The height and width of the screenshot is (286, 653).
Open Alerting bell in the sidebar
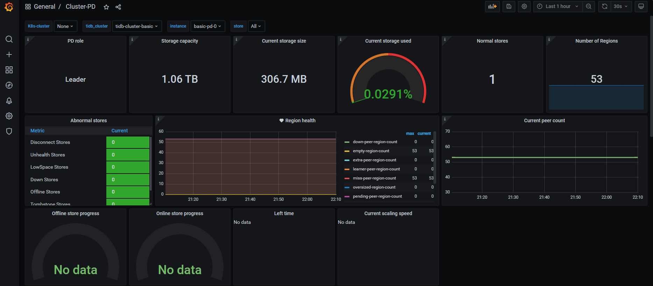[9, 101]
